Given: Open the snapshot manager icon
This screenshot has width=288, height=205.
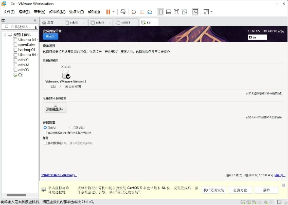Looking at the screenshot, I should tap(150, 12).
